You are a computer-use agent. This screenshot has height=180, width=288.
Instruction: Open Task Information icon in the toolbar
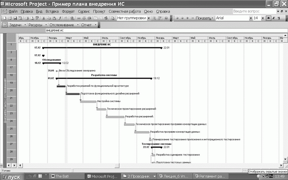click(96, 18)
